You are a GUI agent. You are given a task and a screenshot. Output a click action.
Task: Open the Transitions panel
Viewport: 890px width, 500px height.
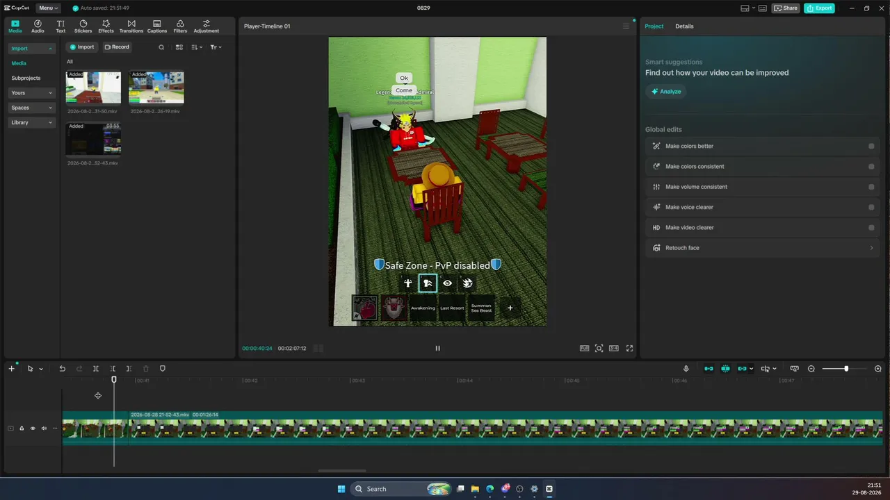[131, 26]
